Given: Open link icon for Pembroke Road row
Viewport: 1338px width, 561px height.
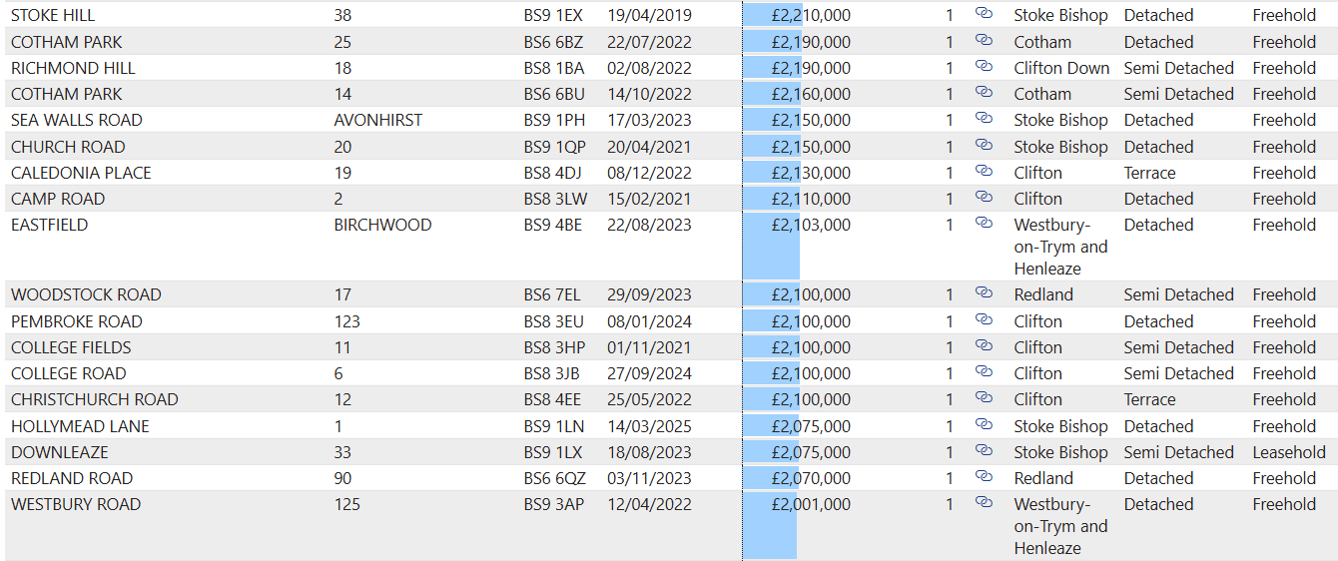Looking at the screenshot, I should 984,320.
